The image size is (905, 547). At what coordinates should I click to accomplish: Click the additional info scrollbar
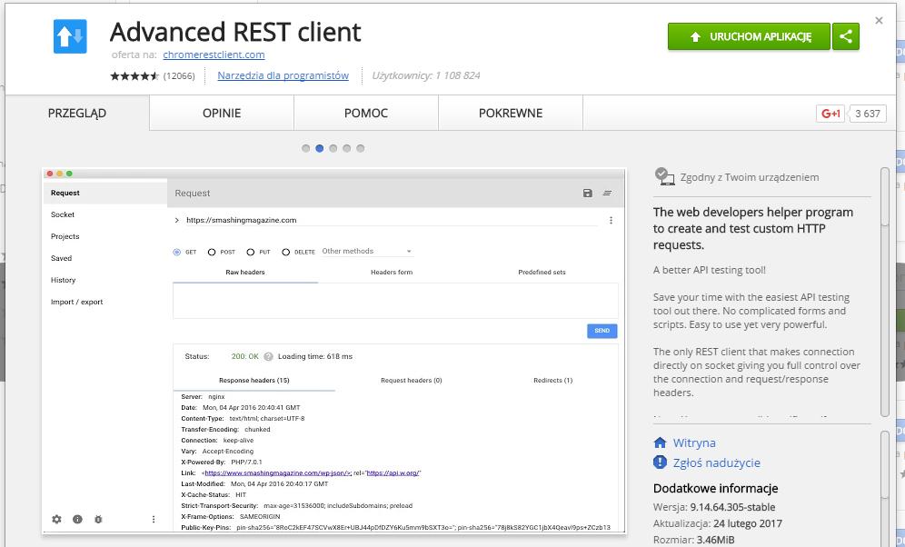point(885,488)
